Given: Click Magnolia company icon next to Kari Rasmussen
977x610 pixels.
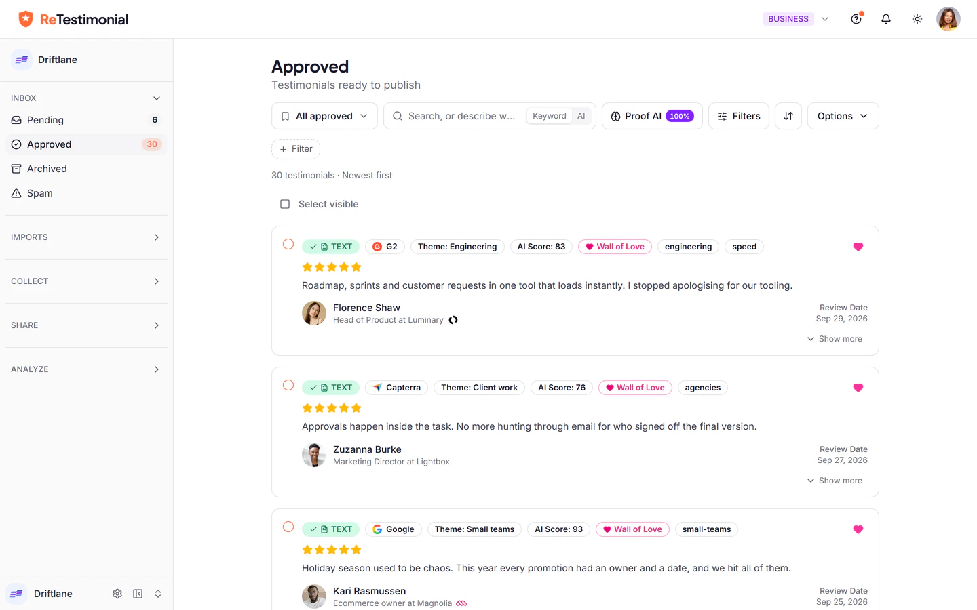Looking at the screenshot, I should [x=461, y=603].
